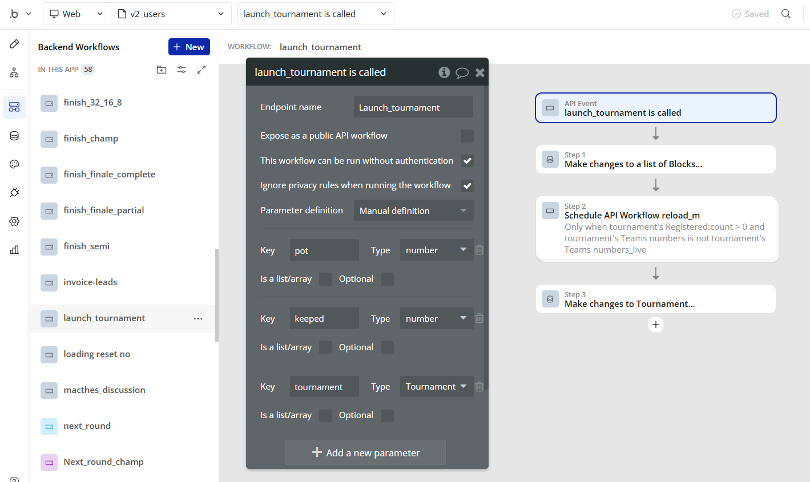The image size is (810, 482).
Task: Delete the pot parameter trash icon
Action: [x=479, y=250]
